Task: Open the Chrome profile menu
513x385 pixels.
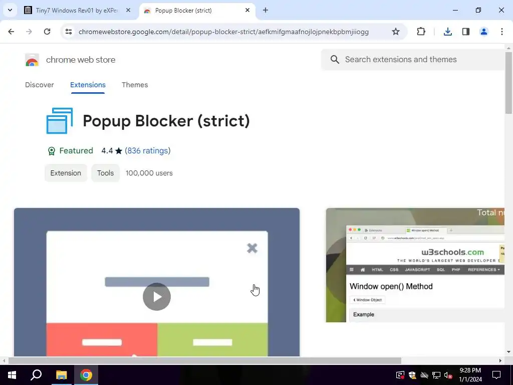Action: pyautogui.click(x=483, y=32)
